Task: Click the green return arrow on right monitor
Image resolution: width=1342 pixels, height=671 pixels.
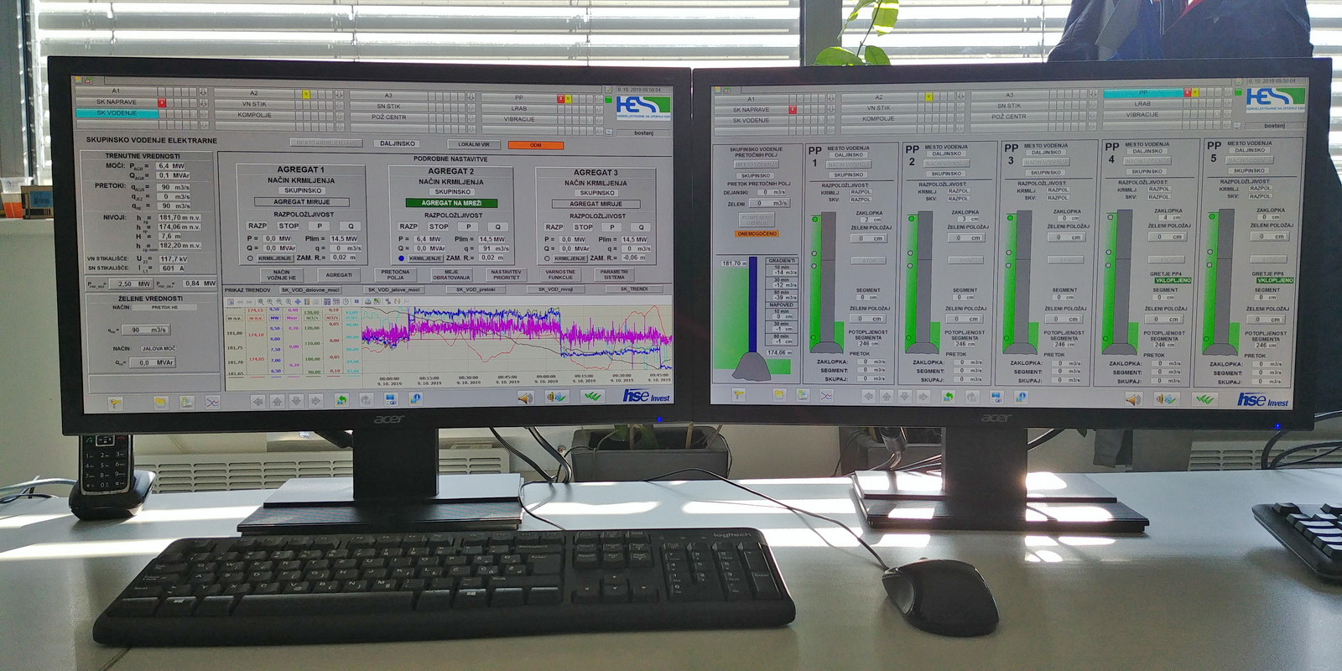Action: pos(948,397)
